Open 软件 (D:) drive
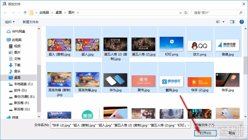This screenshot has width=248, height=140. [18, 90]
